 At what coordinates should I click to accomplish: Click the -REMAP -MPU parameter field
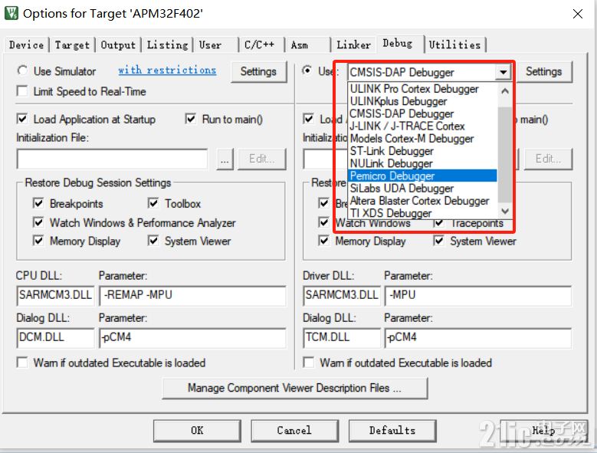192,295
